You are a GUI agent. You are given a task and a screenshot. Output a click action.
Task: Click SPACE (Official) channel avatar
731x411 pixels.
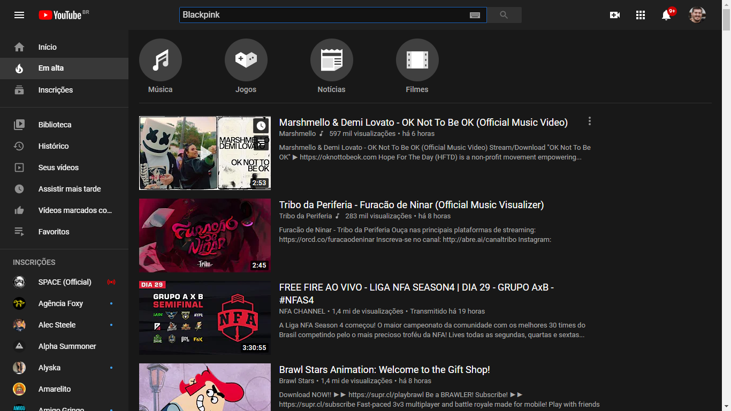pos(19,282)
